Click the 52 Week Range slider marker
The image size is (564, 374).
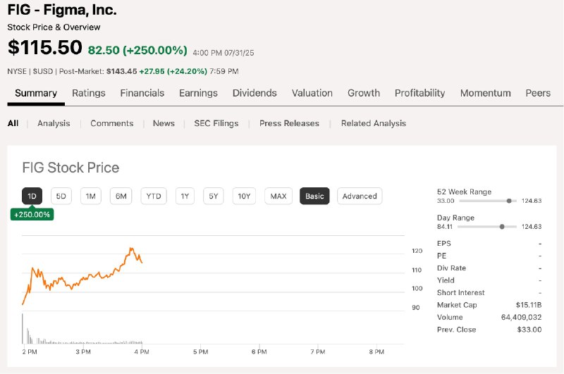click(509, 201)
